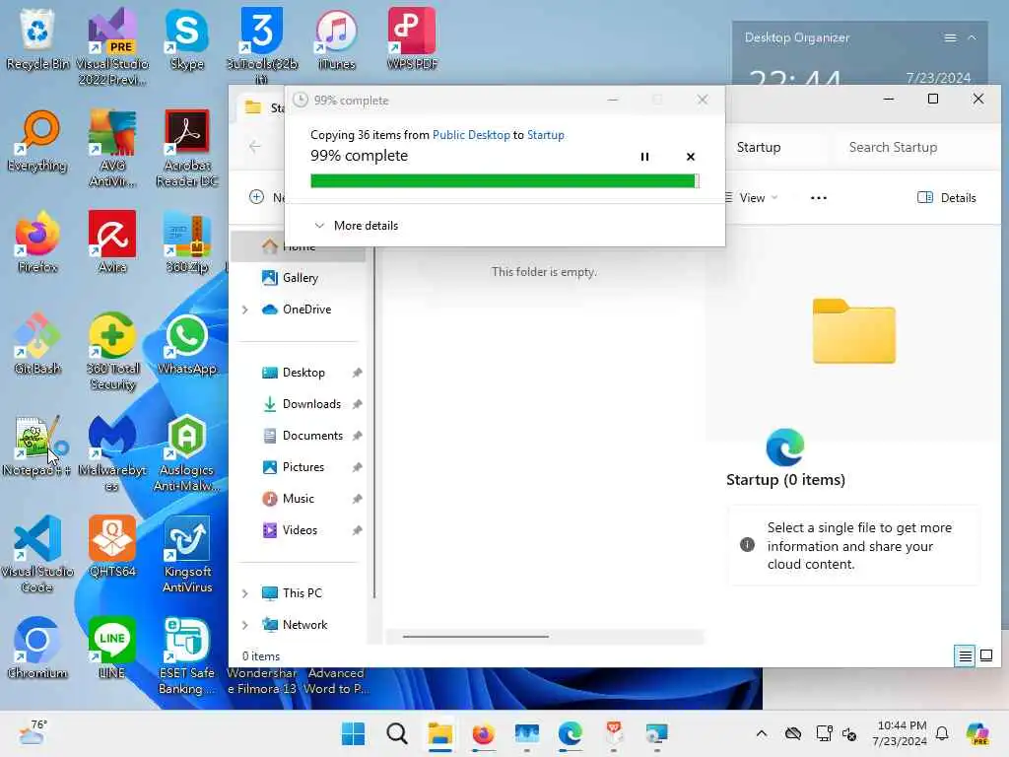Open the notification bell in the taskbar
Screen dimensions: 1009x757
click(942, 733)
